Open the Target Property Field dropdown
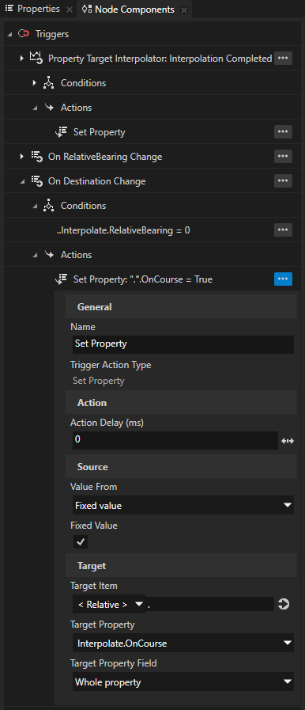This screenshot has width=305, height=710. [183, 682]
